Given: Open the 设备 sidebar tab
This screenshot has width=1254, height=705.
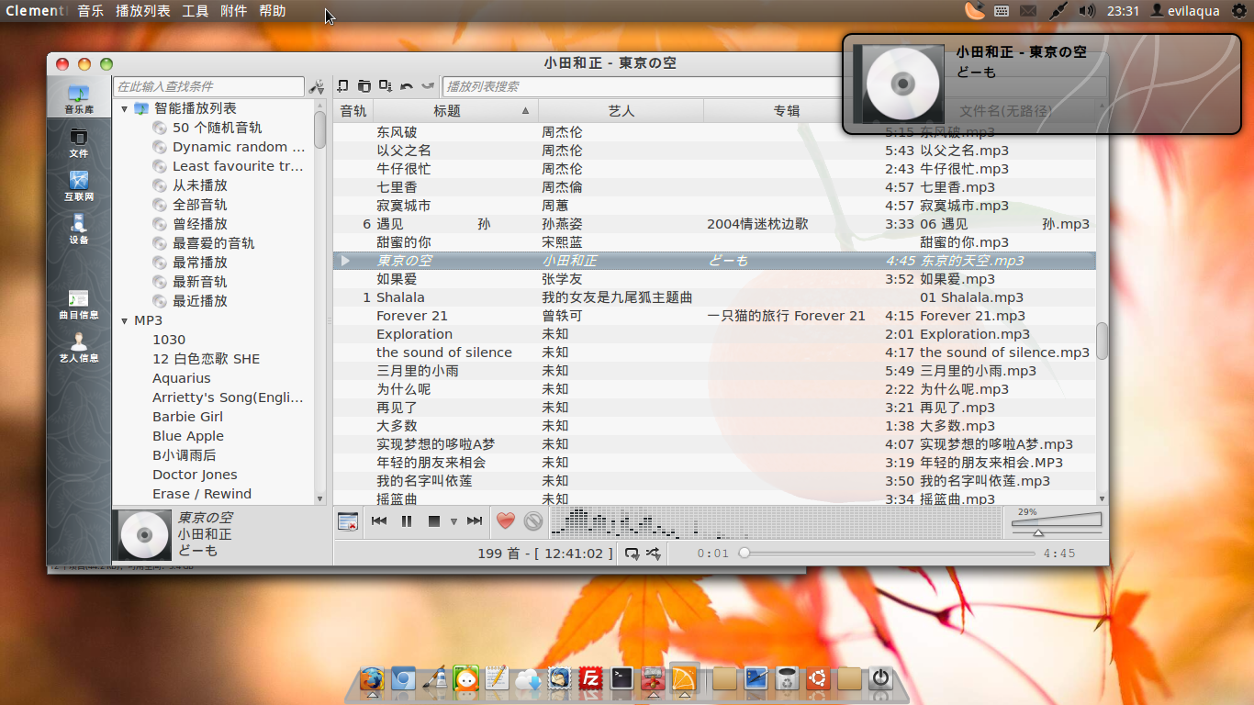Looking at the screenshot, I should [x=79, y=229].
